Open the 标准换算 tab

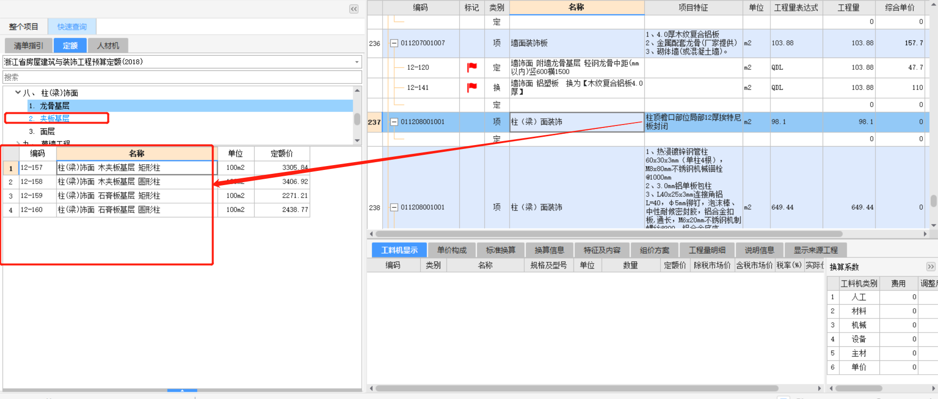(x=500, y=250)
